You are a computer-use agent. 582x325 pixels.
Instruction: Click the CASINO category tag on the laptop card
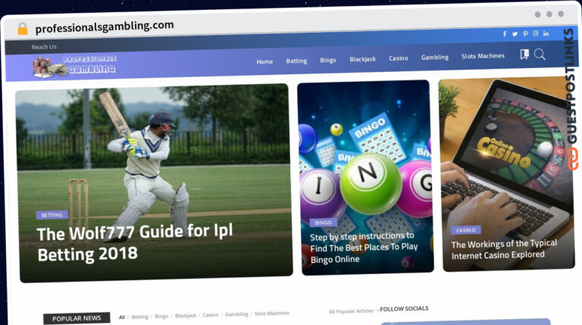pos(465,230)
